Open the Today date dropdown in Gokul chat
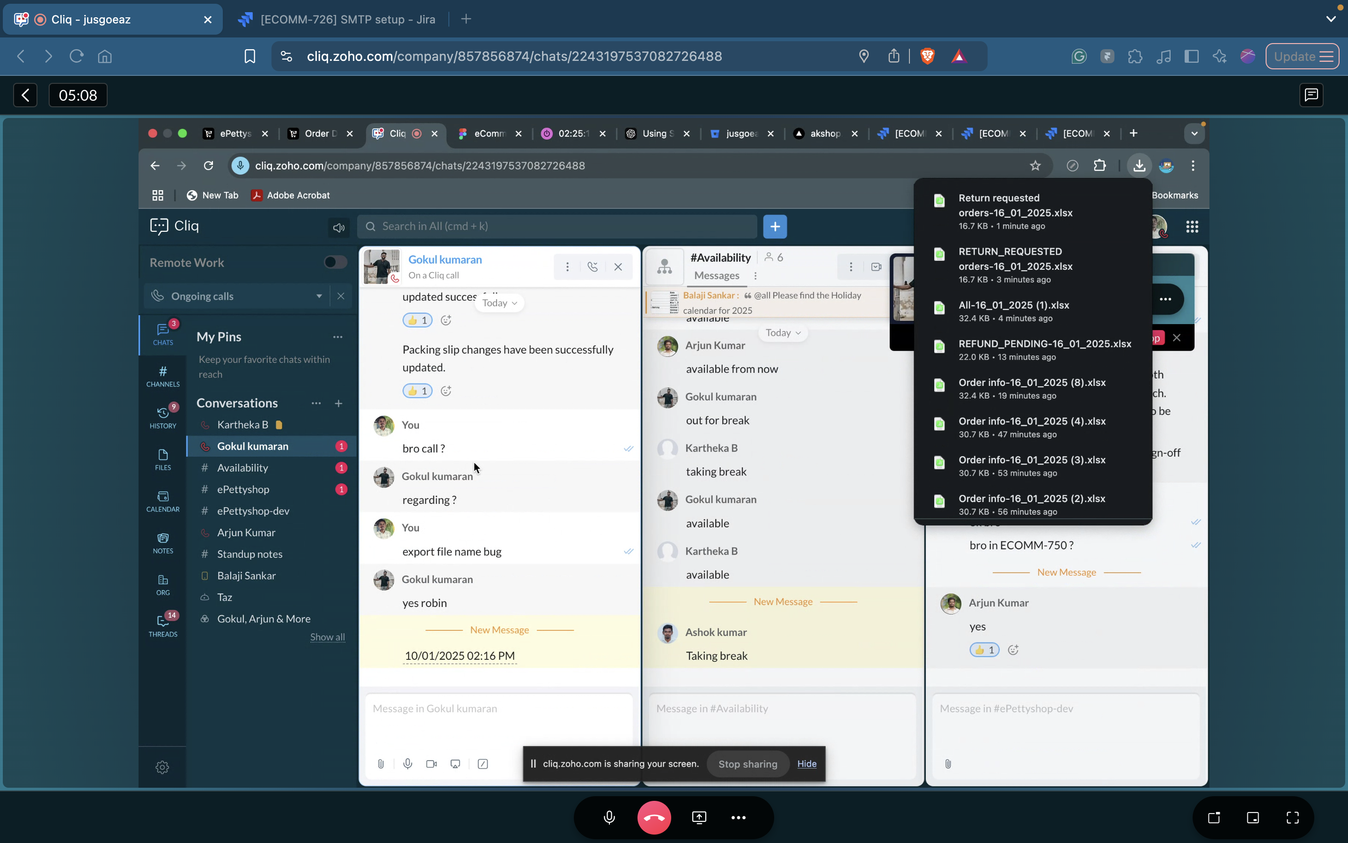The height and width of the screenshot is (843, 1348). pos(499,303)
